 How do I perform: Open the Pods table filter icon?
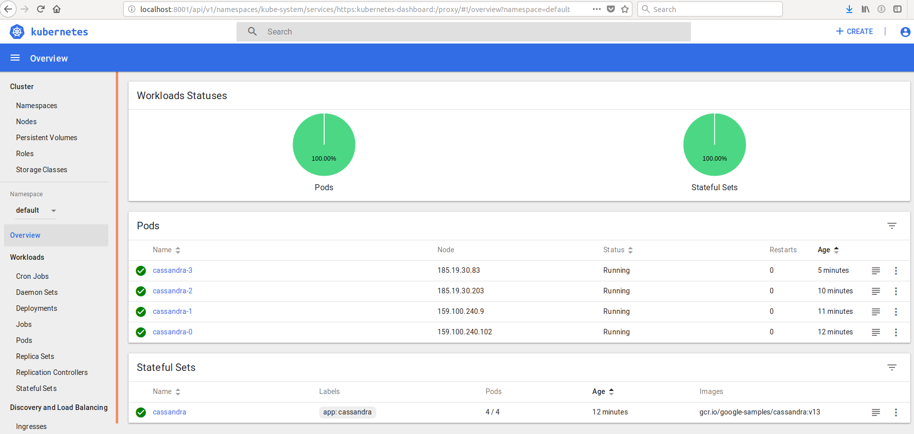[891, 226]
